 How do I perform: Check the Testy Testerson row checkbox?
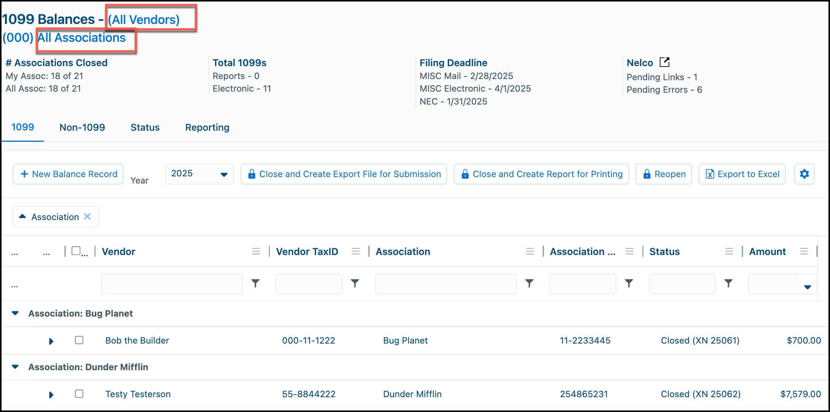click(x=79, y=394)
